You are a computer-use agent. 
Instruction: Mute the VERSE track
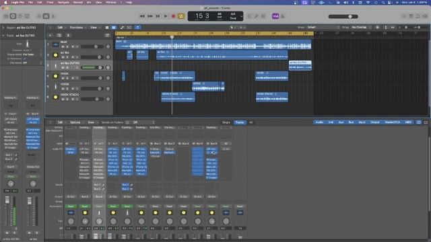(63, 89)
